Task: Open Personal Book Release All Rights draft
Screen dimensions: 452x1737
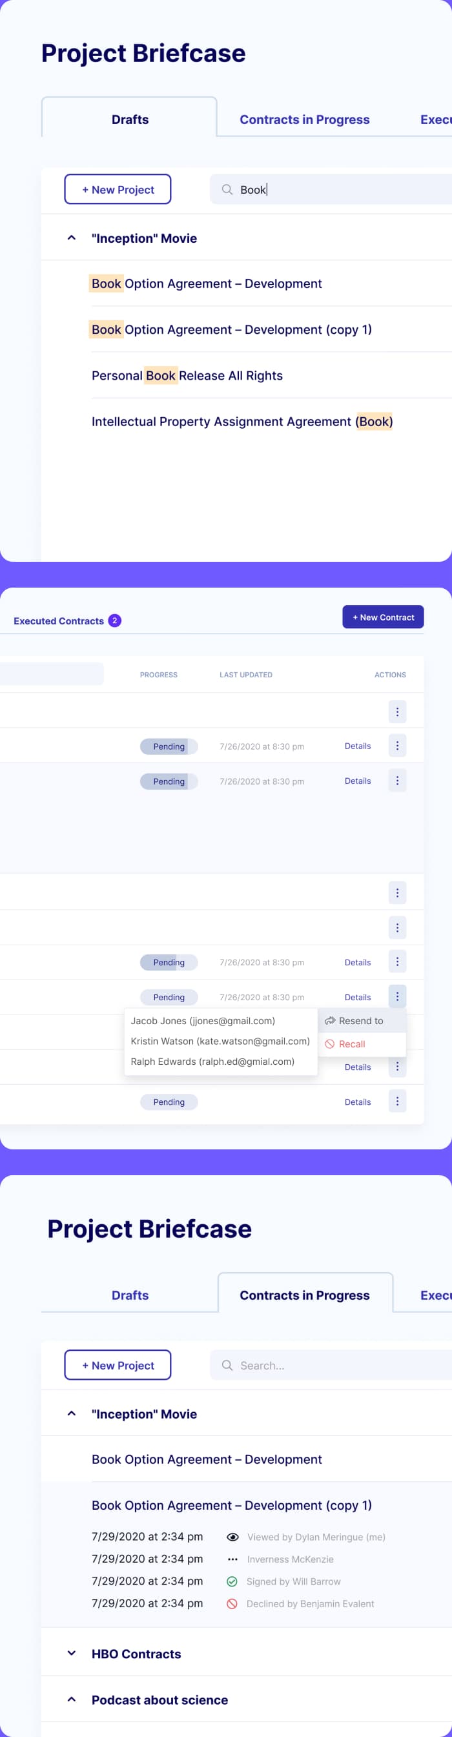Action: (187, 376)
